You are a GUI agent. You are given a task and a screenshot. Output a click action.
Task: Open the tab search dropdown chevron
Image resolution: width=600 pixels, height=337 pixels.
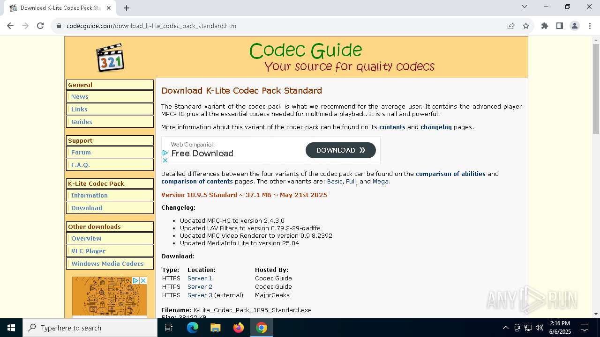[525, 7]
